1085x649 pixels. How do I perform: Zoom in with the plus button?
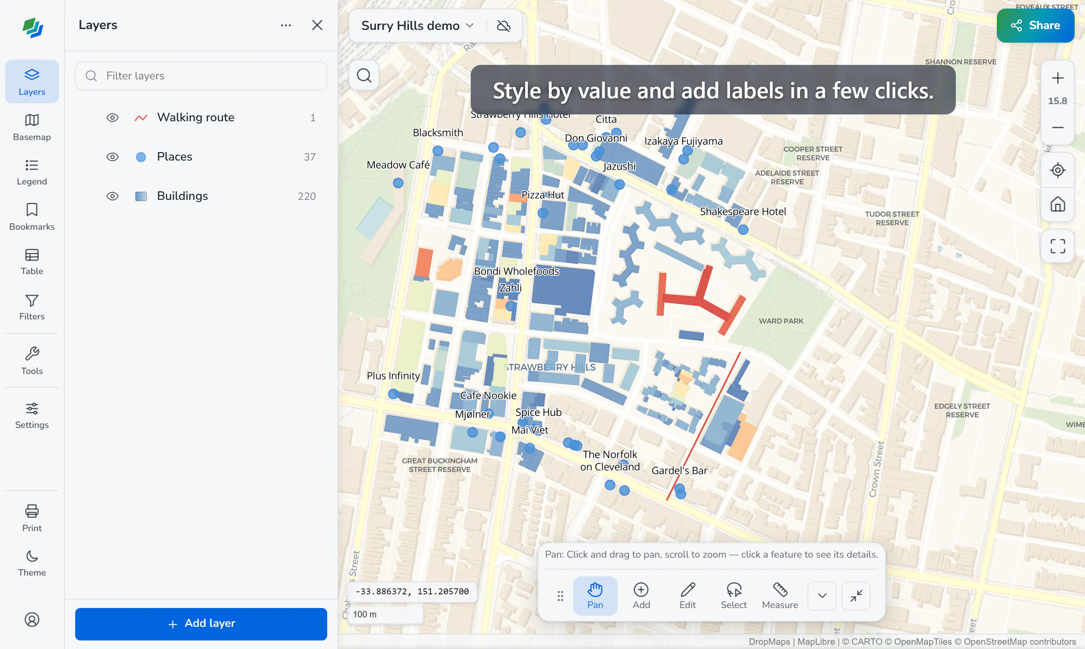click(x=1057, y=78)
